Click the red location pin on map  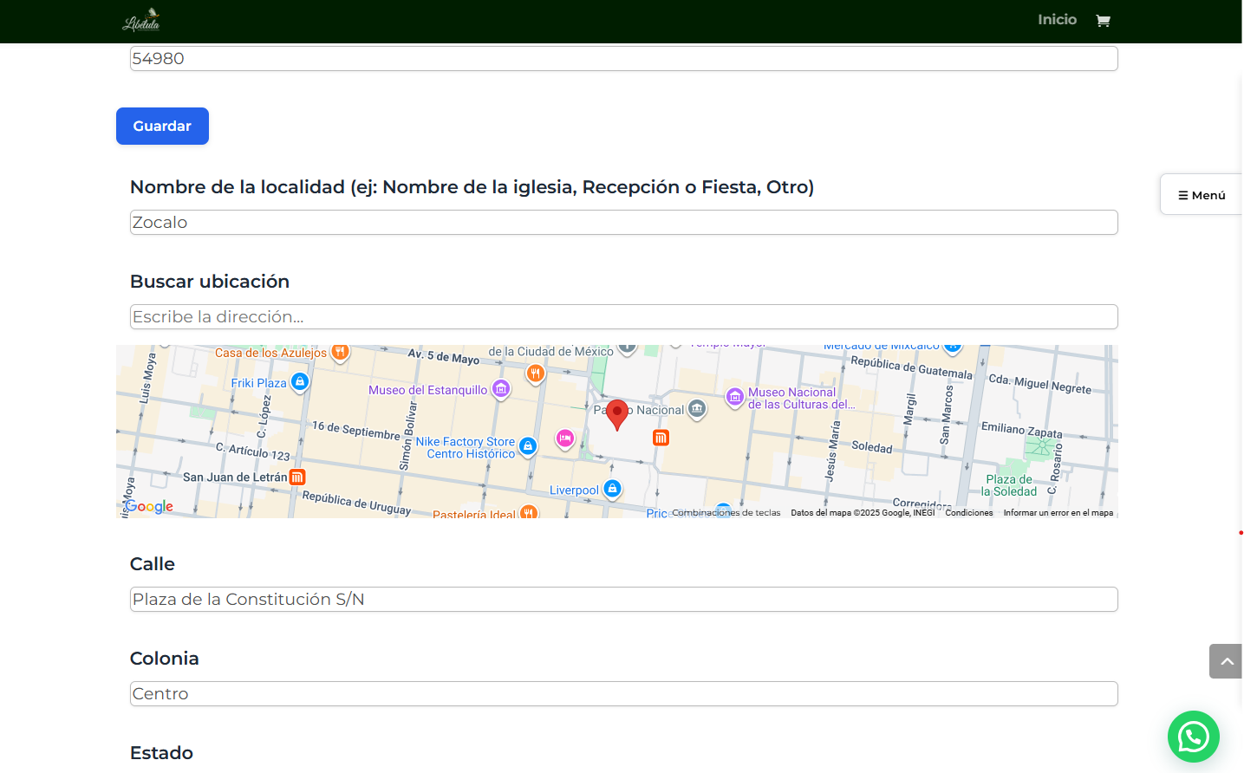pyautogui.click(x=616, y=413)
